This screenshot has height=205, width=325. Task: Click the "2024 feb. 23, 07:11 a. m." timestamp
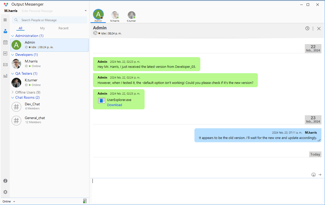tap(287, 133)
